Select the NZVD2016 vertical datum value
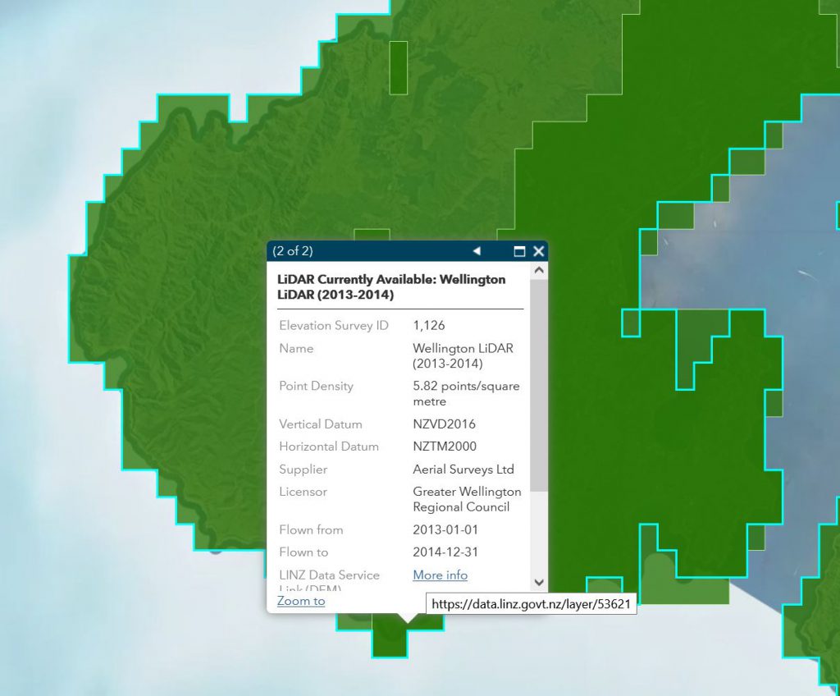Viewport: 840px width, 696px height. pyautogui.click(x=444, y=424)
